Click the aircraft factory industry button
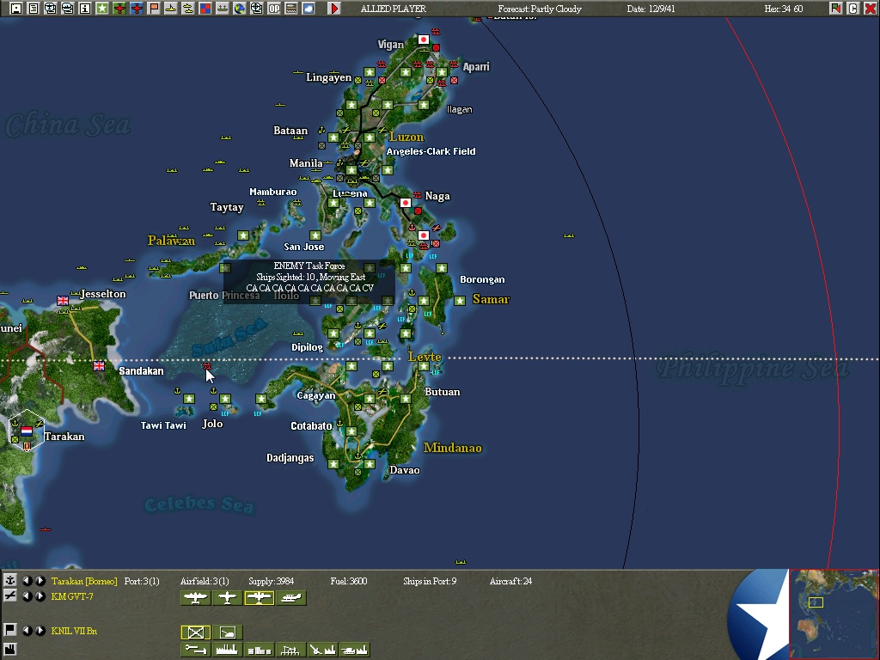Viewport: 880px width, 660px height. point(323,650)
